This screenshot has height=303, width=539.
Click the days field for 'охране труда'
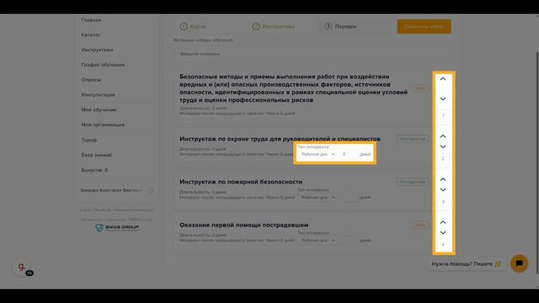pyautogui.click(x=348, y=154)
